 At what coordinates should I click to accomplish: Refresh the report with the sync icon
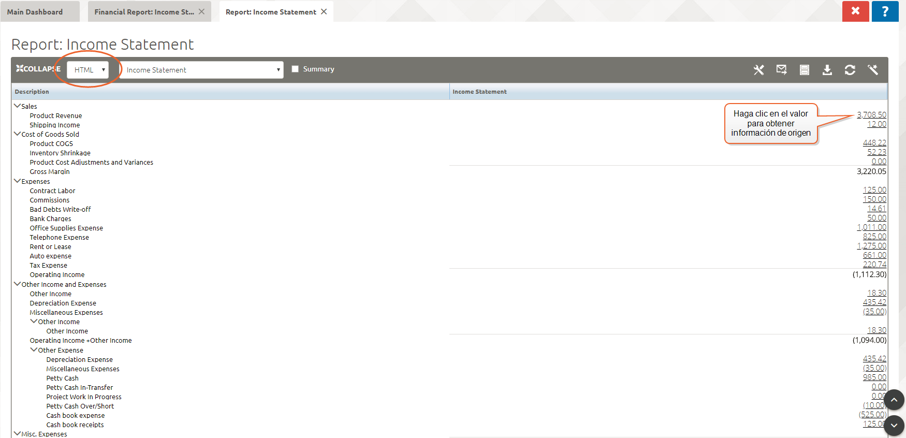(850, 70)
